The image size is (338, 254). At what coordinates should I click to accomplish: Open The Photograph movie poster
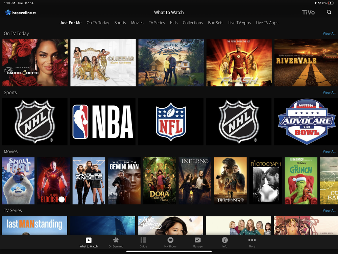(x=266, y=181)
